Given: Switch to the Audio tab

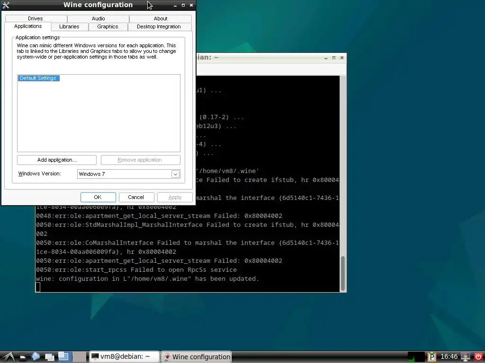Looking at the screenshot, I should pos(99,18).
